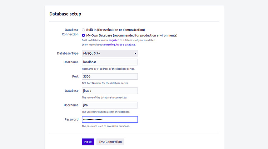Click the Username input field

110,105
